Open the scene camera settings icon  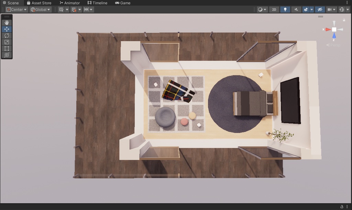(330, 10)
